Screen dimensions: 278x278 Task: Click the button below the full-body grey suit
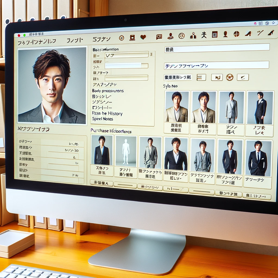[x=150, y=187]
